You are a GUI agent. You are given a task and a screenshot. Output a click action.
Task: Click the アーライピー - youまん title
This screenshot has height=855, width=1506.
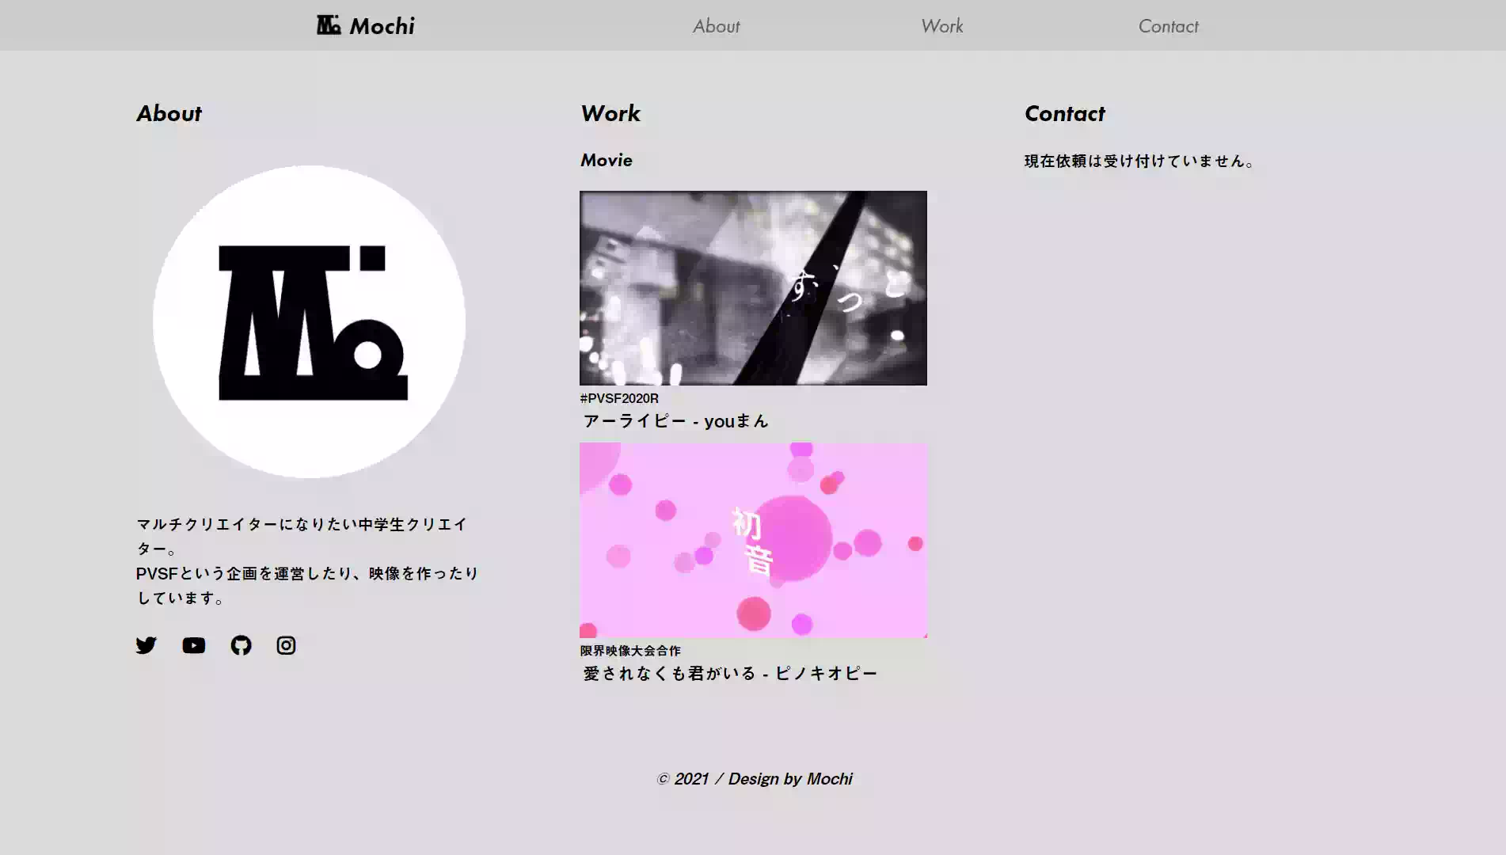(x=675, y=421)
